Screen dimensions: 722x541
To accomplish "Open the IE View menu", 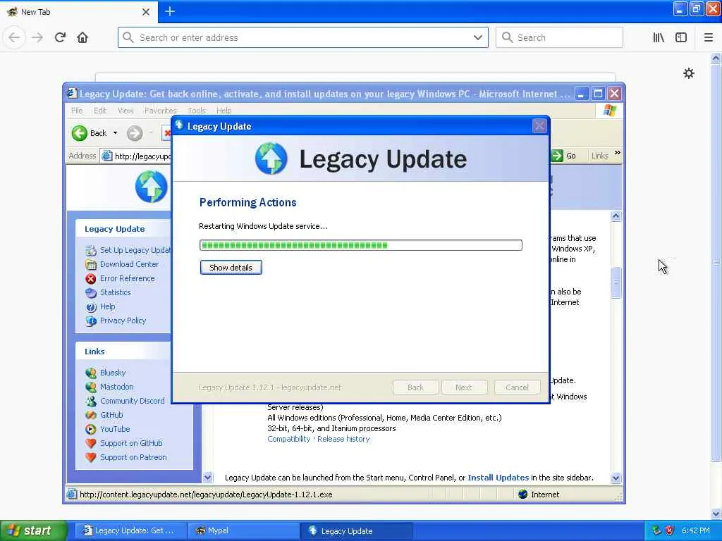I will tap(126, 111).
